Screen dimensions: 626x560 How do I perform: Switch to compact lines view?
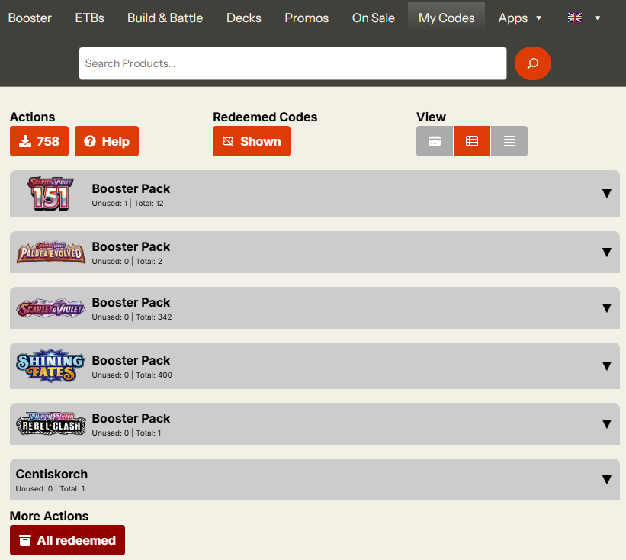[509, 141]
